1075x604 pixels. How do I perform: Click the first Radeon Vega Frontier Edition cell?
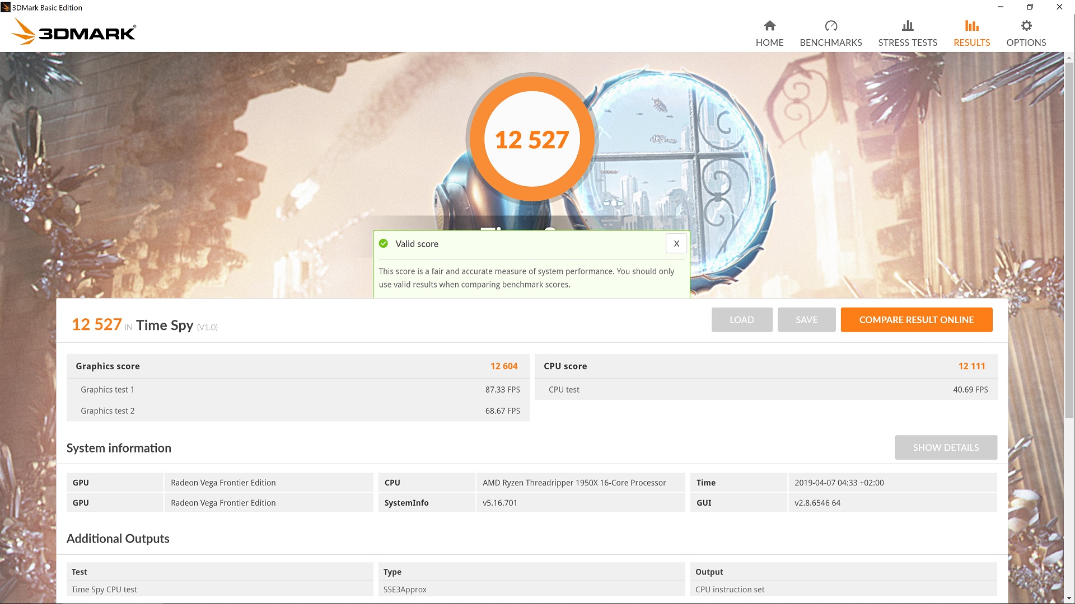pos(269,483)
